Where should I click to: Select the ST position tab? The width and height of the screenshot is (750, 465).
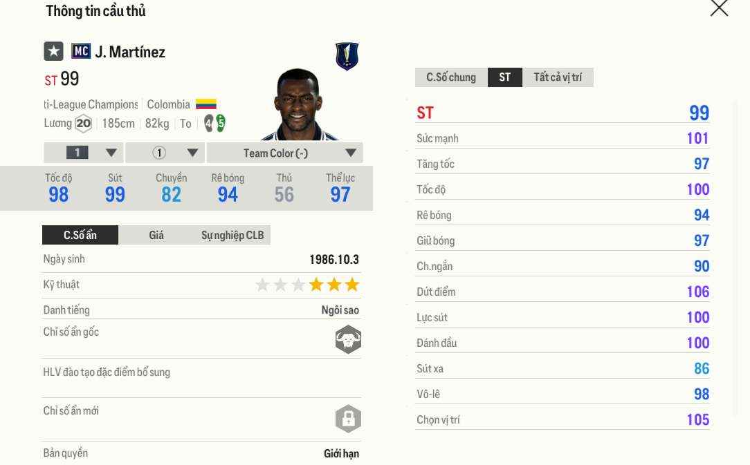pos(505,77)
